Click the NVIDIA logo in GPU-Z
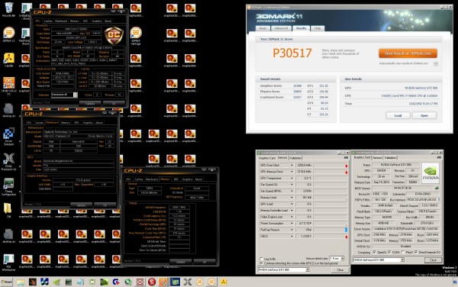 431,173
